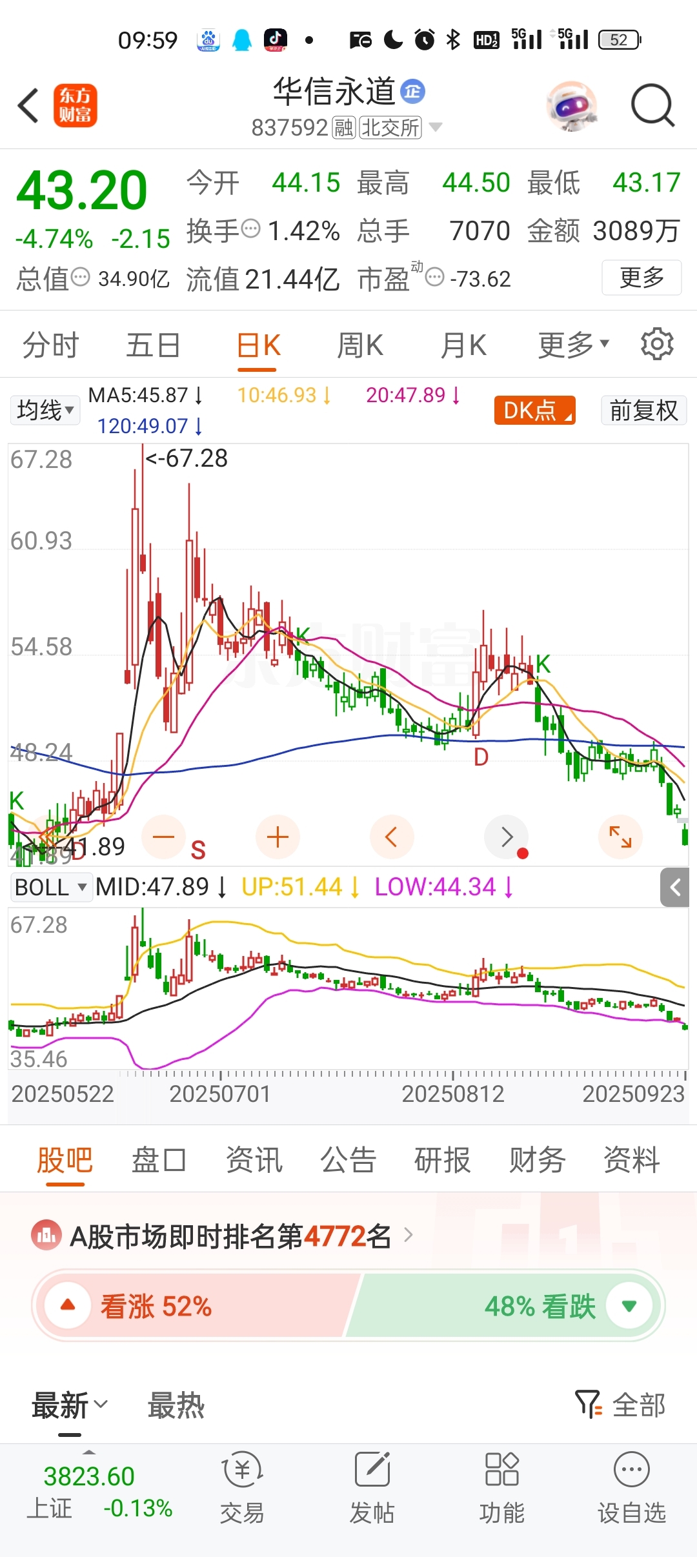
Task: Tap the BOLL sub-chart area
Action: (348, 989)
